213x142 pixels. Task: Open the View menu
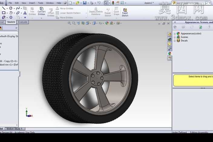(24, 3)
